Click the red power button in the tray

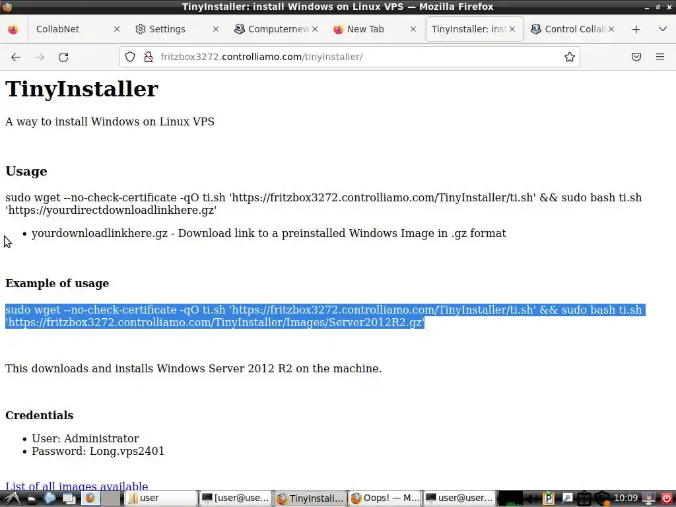click(667, 498)
